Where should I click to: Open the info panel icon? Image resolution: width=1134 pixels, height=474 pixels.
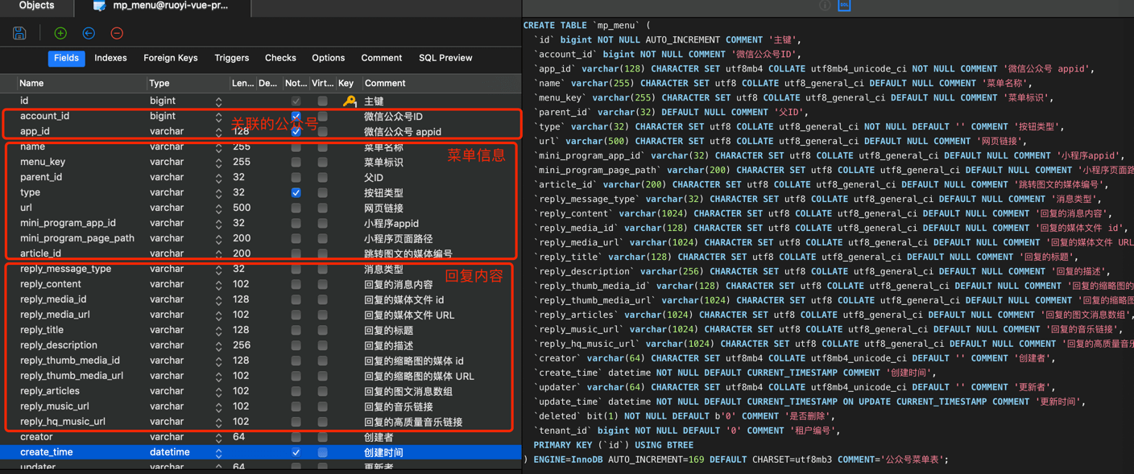(825, 6)
